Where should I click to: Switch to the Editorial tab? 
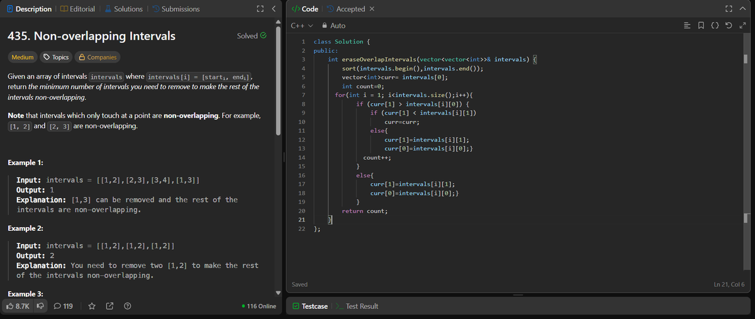(x=76, y=9)
